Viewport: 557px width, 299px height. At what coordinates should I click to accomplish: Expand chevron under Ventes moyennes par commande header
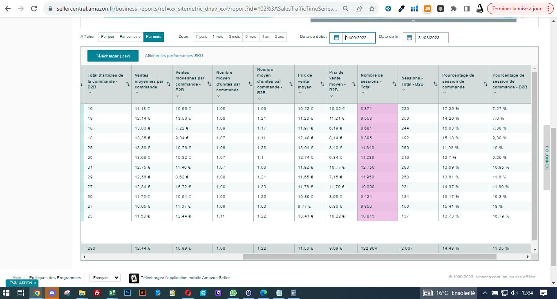[x=137, y=93]
